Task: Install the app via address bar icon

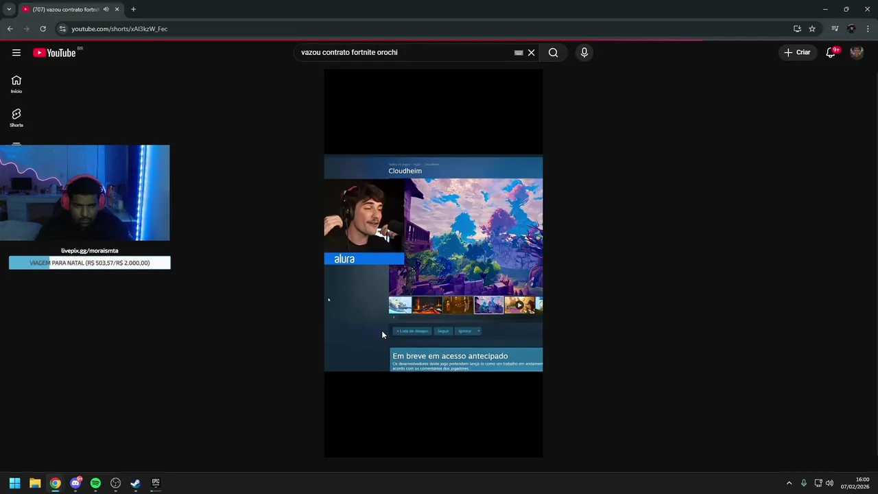Action: (x=797, y=29)
